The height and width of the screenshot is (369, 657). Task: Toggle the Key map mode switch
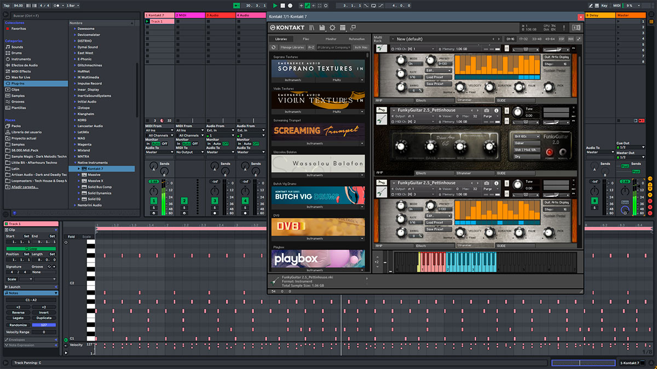(604, 5)
